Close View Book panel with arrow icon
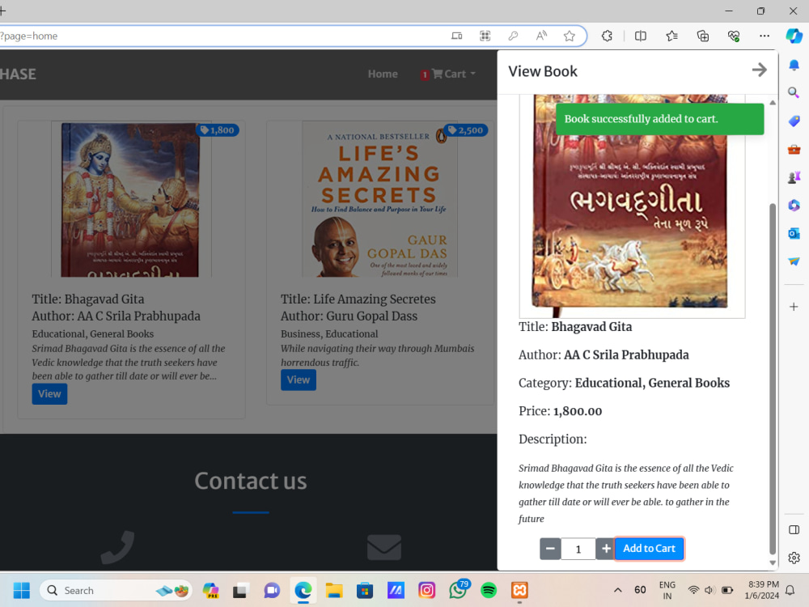The height and width of the screenshot is (607, 809). pos(759,70)
